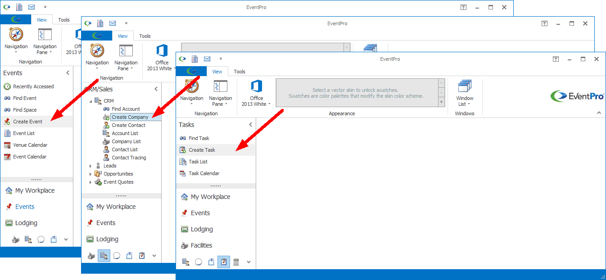606x280 pixels.
Task: Click Create Company in CRM/Sales window
Action: (x=130, y=117)
